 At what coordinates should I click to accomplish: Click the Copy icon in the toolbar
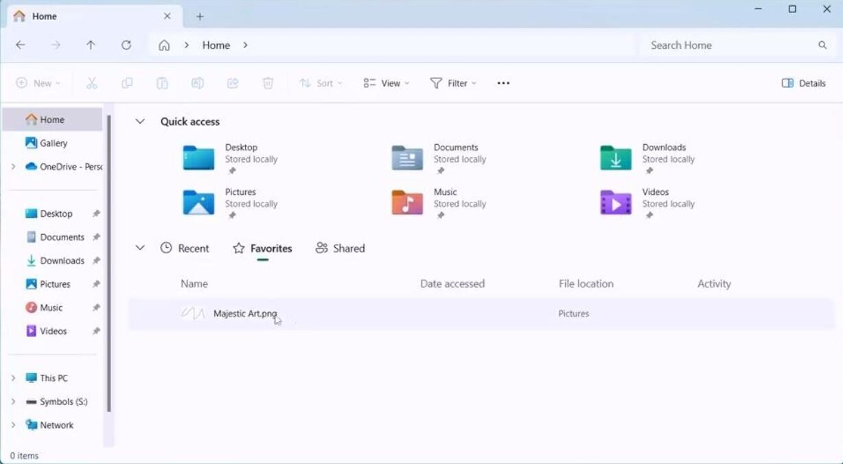click(126, 82)
